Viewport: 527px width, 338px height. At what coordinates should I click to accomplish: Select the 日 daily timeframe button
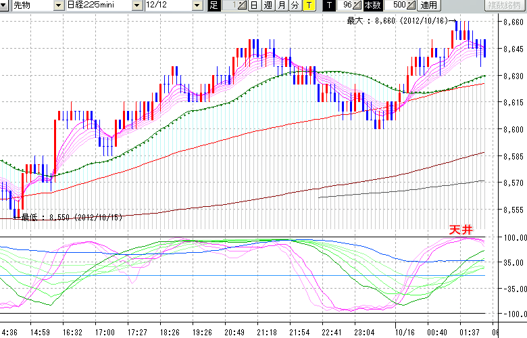tap(254, 5)
